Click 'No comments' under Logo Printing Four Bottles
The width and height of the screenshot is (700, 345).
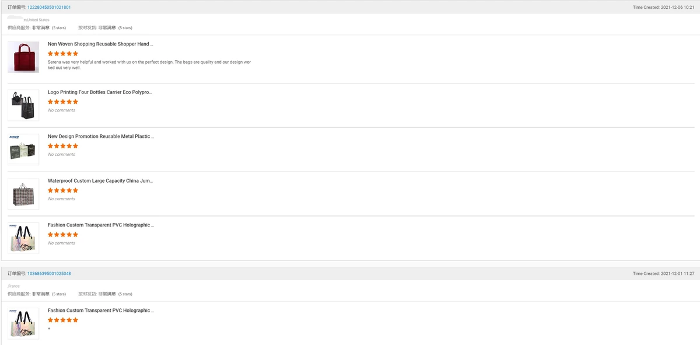(61, 110)
